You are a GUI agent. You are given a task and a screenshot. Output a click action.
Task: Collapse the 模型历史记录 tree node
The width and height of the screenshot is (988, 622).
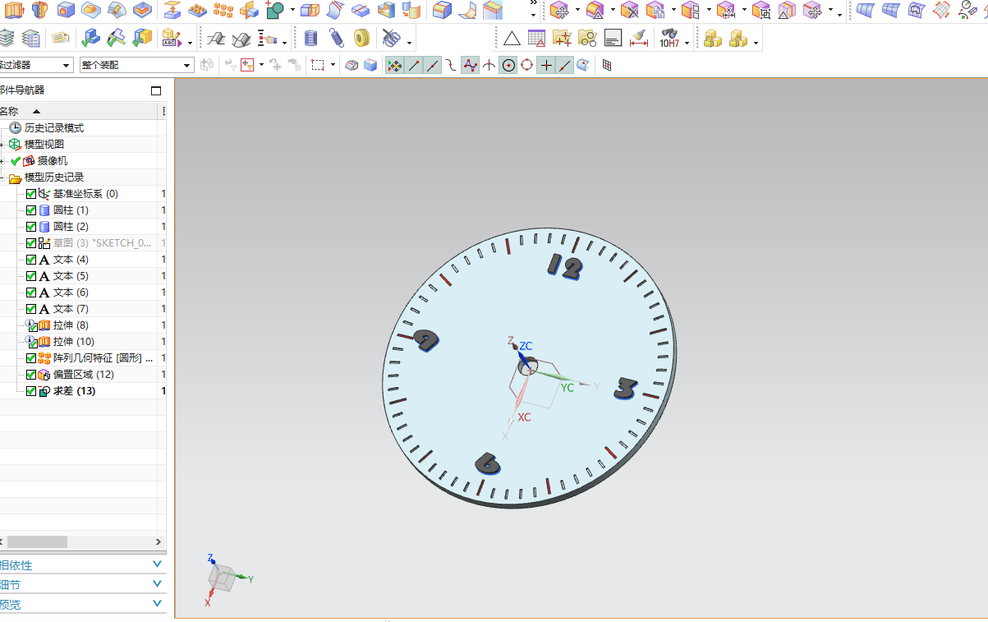click(2, 177)
